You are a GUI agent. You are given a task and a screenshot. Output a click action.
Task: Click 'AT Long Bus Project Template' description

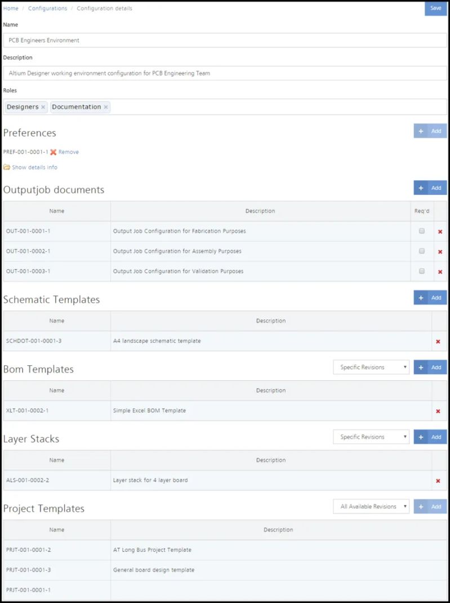click(152, 550)
